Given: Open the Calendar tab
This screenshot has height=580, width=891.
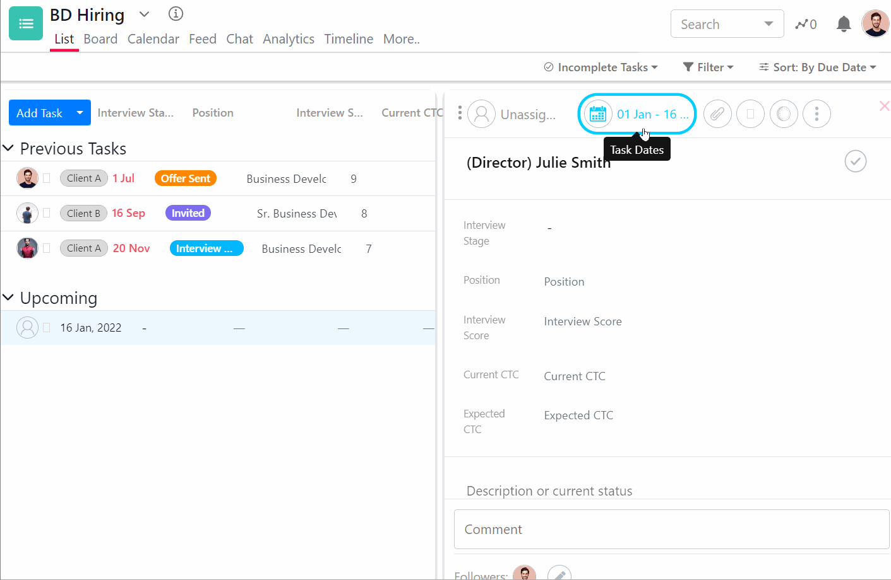Looking at the screenshot, I should coord(153,39).
